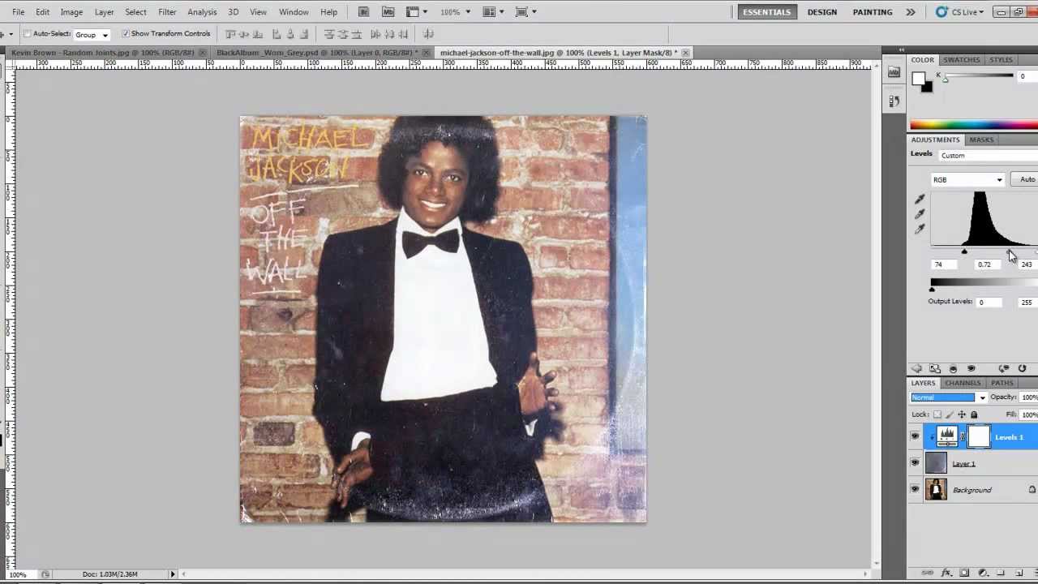Open the Filter menu

(x=167, y=12)
